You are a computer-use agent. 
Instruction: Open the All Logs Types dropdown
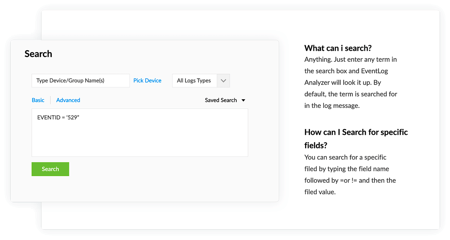(x=194, y=81)
